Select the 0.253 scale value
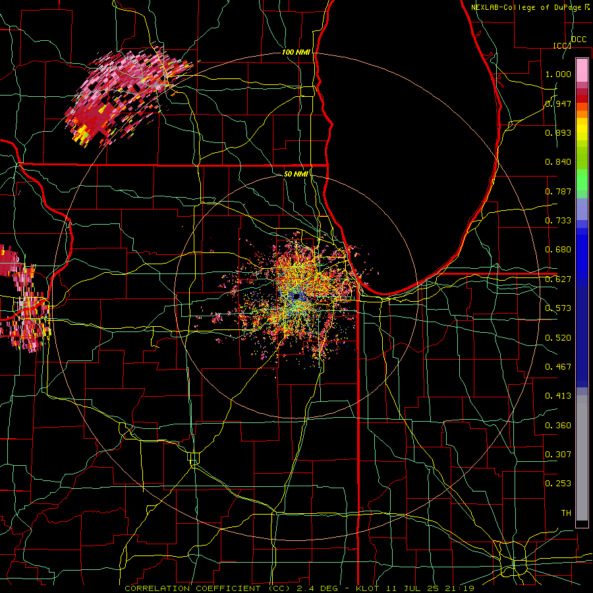 click(558, 484)
